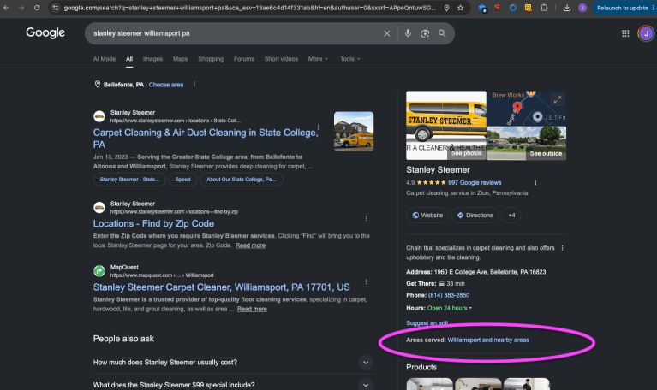657x390 pixels.
Task: Open the browser downloads icon
Action: [x=567, y=8]
